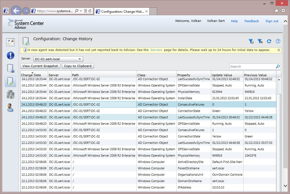This screenshot has height=194, width=290.
Task: Refresh the change history list
Action: (269, 41)
